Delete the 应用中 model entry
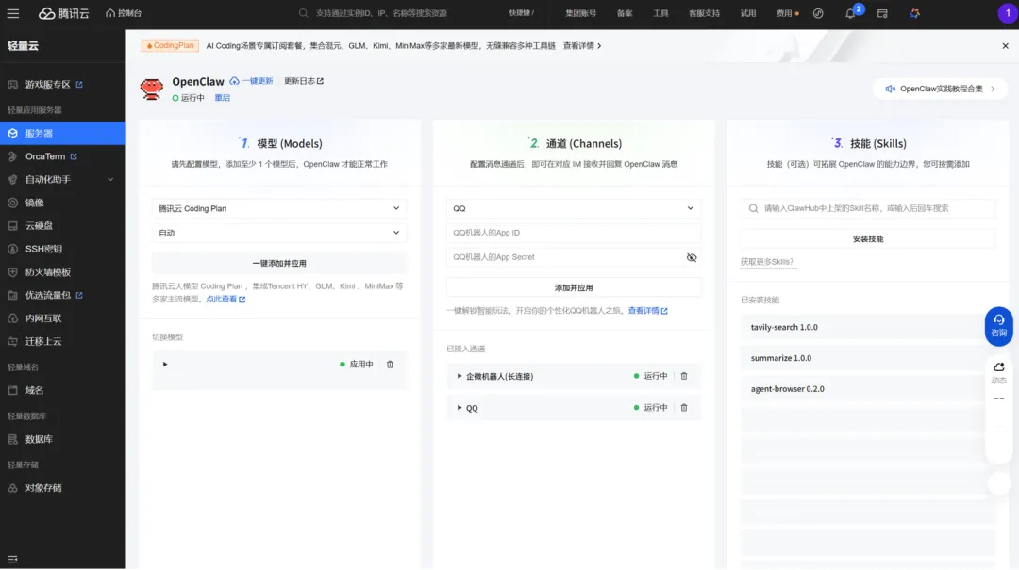Screen dimensions: 1019x570 tap(390, 365)
